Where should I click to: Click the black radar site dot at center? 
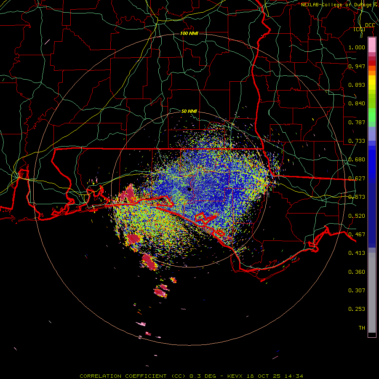pos(189,189)
